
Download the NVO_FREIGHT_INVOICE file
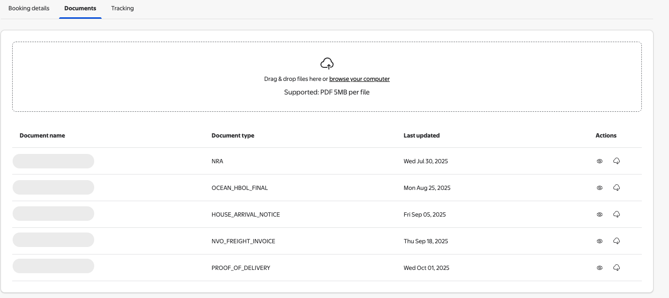coord(617,241)
